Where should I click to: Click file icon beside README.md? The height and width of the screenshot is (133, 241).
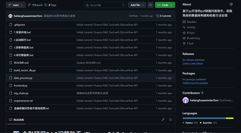[11, 63]
